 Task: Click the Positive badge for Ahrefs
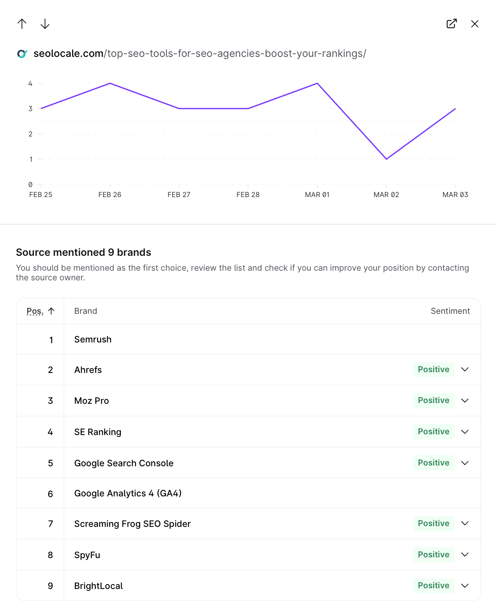point(434,370)
